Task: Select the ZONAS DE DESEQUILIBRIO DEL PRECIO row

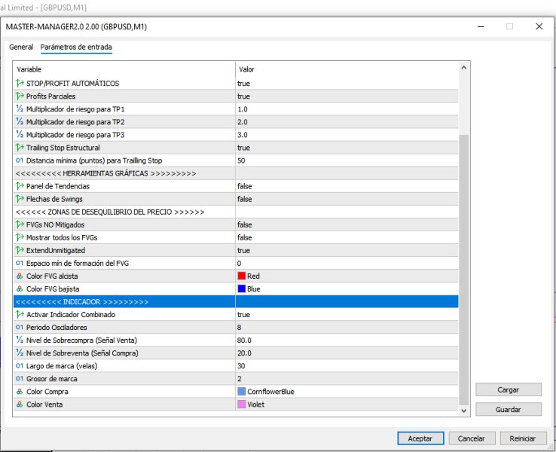Action: [236, 212]
